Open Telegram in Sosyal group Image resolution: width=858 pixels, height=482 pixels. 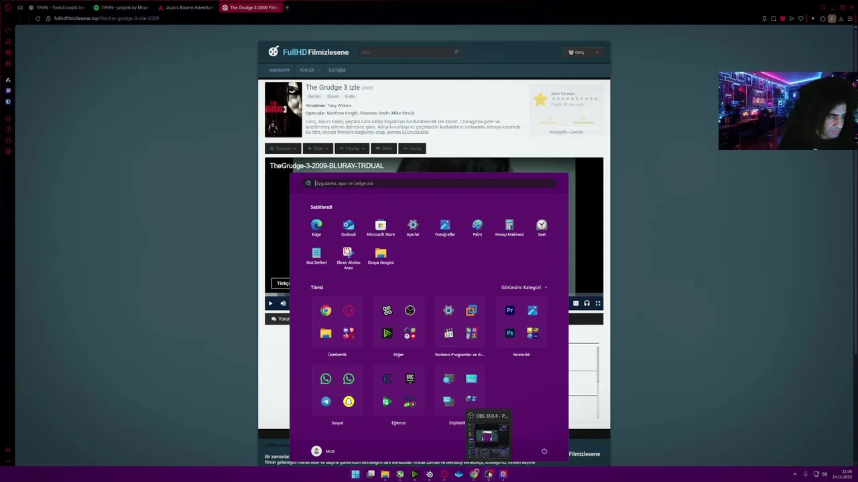click(326, 402)
